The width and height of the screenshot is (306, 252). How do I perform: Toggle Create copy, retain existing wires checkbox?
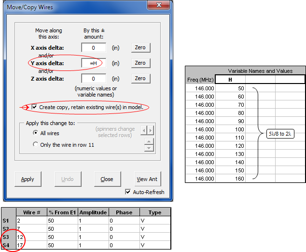tap(34, 107)
